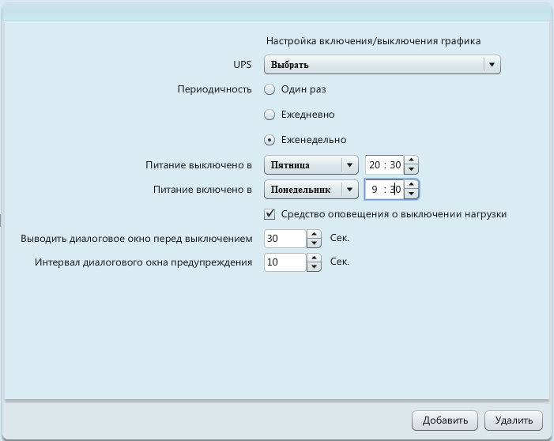Viewport: 554px width, 441px height.
Task: Click the "Удалить" button
Action: [514, 420]
